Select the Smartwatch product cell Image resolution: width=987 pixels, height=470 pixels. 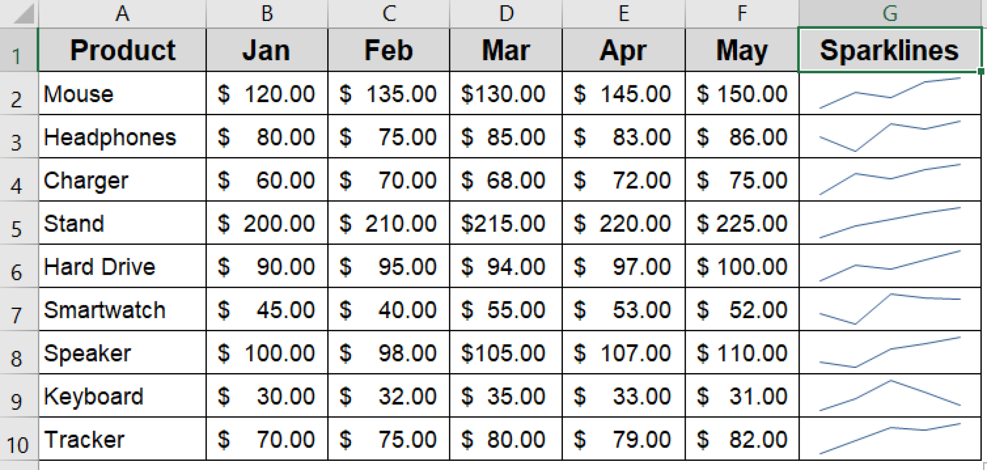pyautogui.click(x=122, y=309)
